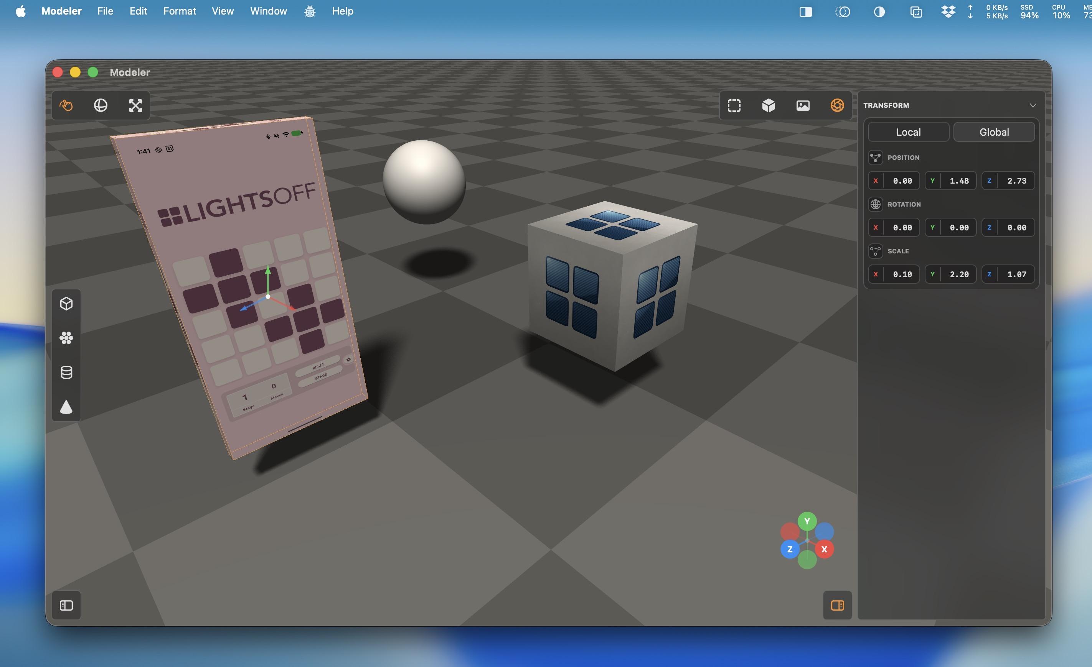Viewport: 1092px width, 667px height.
Task: Select the LightsOff phone screen slab
Action: (239, 288)
